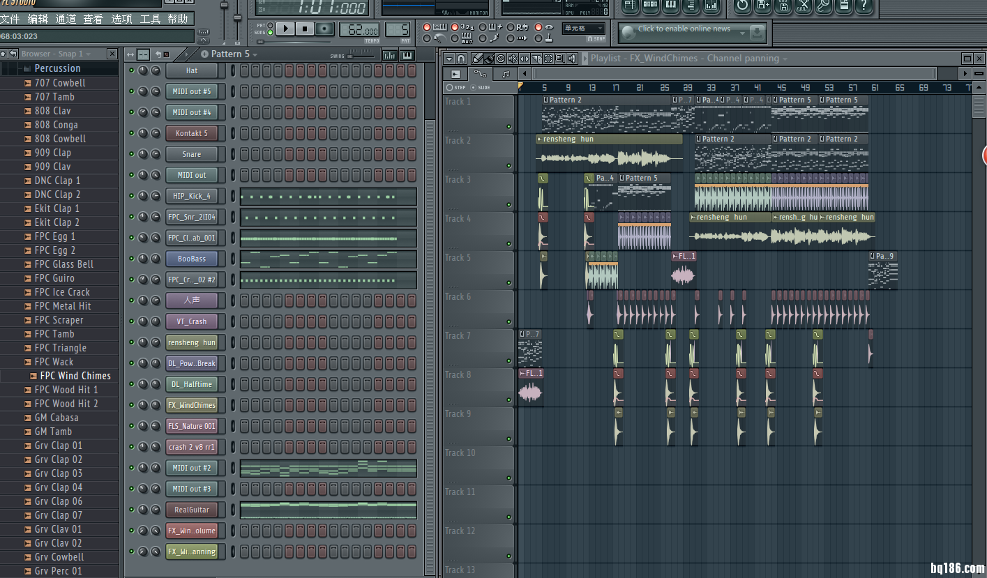Toggle the Playlist snap magnet icon
This screenshot has width=987, height=578.
pyautogui.click(x=461, y=58)
